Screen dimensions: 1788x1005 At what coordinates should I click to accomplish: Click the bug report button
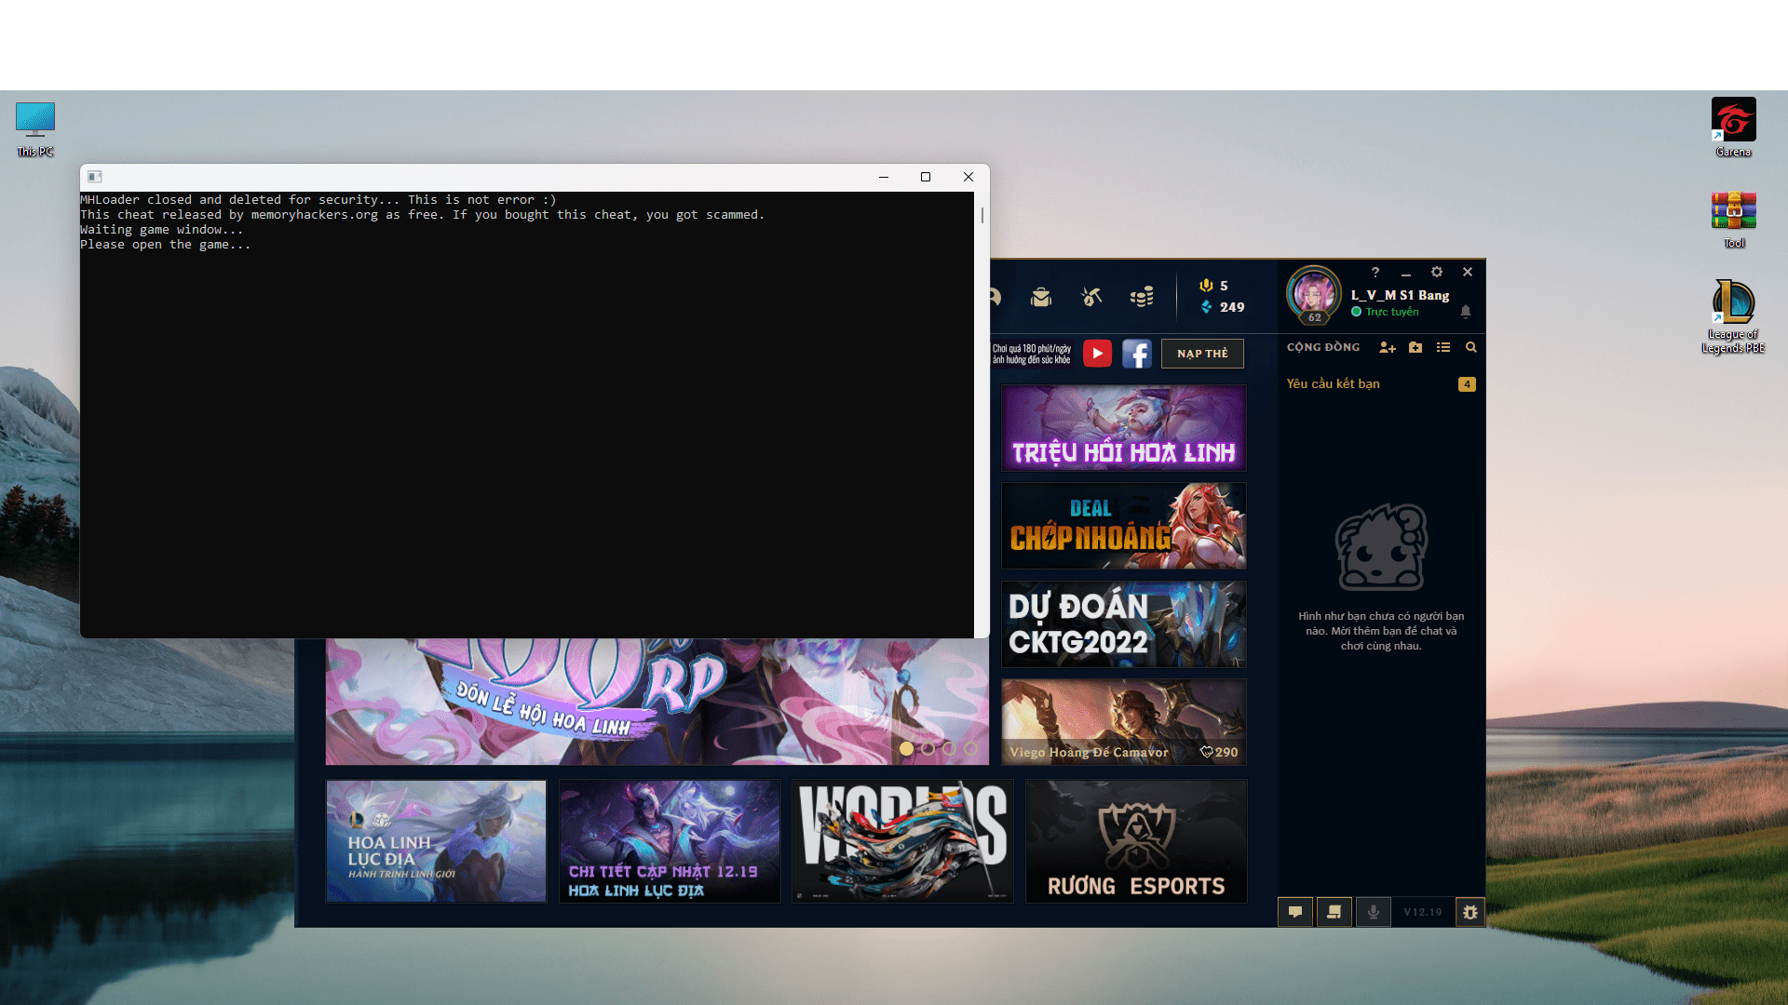pos(1470,912)
